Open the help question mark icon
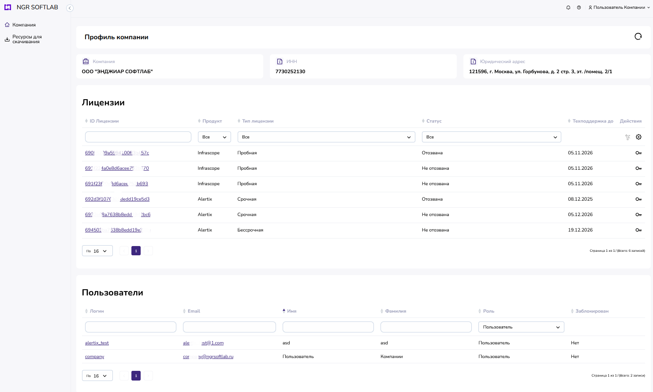 click(x=579, y=7)
